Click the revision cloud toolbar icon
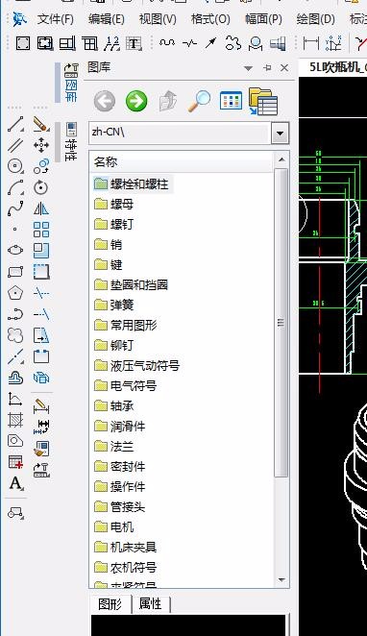The image size is (367, 636). [233, 43]
